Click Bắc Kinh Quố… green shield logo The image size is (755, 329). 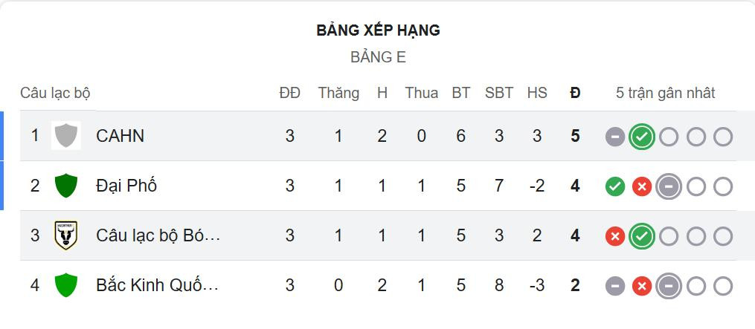pyautogui.click(x=66, y=285)
